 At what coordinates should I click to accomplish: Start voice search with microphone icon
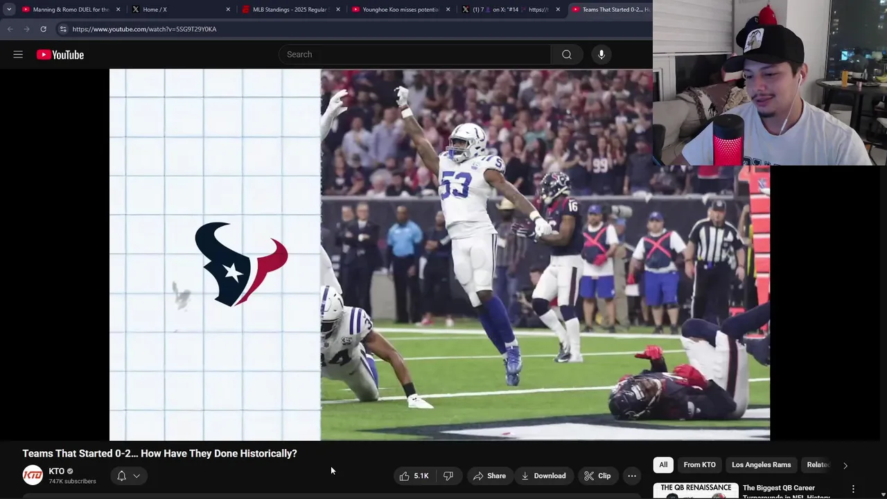point(601,55)
